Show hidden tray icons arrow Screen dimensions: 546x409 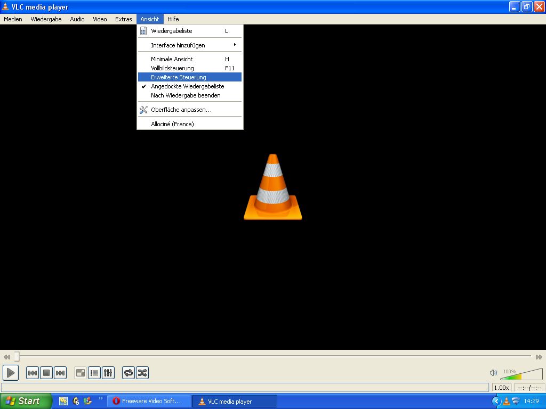pos(496,401)
